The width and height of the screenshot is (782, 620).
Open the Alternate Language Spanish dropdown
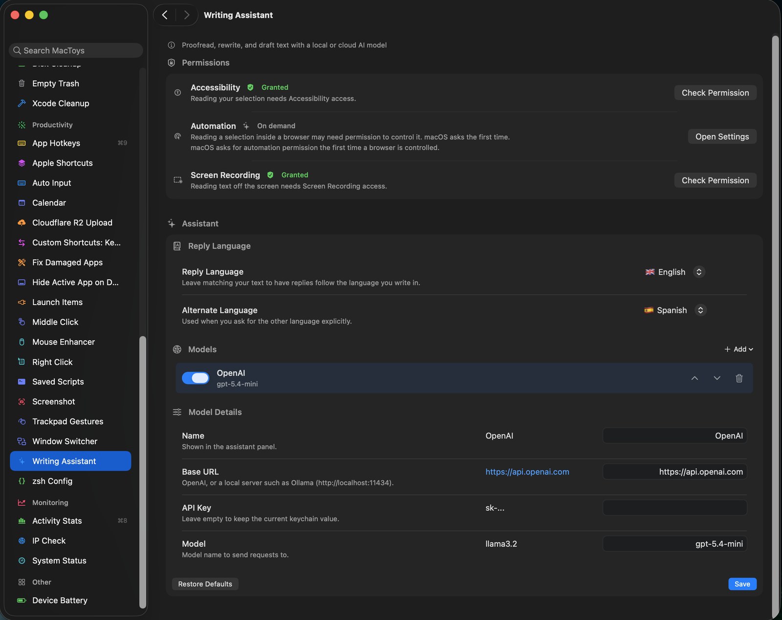pos(675,310)
